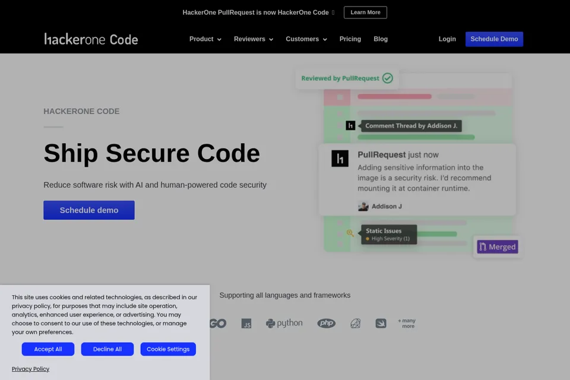Accept all cookies

pyautogui.click(x=48, y=349)
